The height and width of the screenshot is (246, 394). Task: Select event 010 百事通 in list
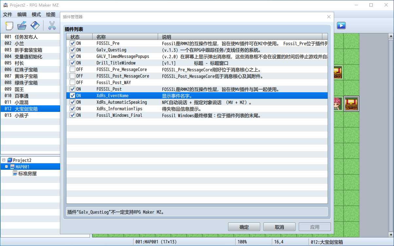click(30, 96)
